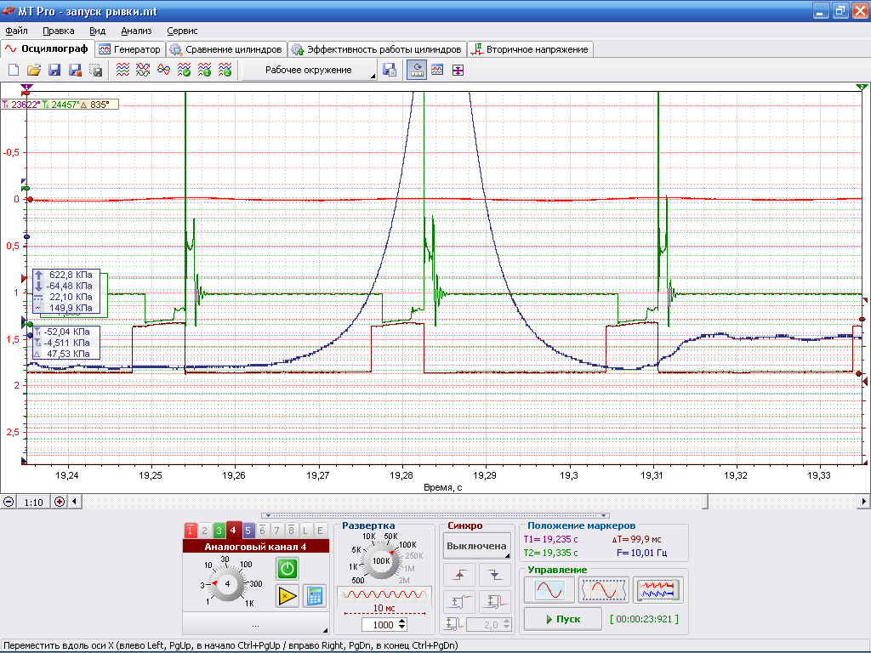This screenshot has height=653, width=871.
Task: Switch to the Сравнение цилиндров tab
Action: pos(226,49)
